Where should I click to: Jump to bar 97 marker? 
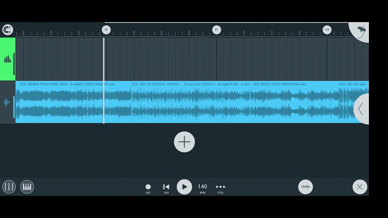pyautogui.click(x=216, y=30)
